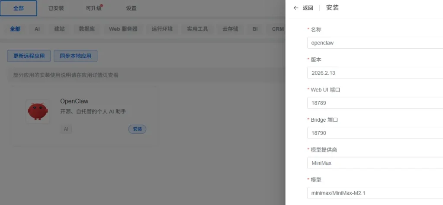Switch to the 已安装 tab
The image size is (443, 205).
pyautogui.click(x=56, y=8)
